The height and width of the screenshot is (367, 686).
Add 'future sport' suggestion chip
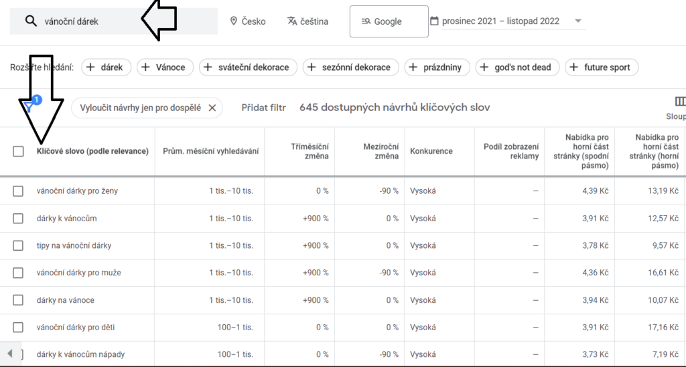(602, 68)
